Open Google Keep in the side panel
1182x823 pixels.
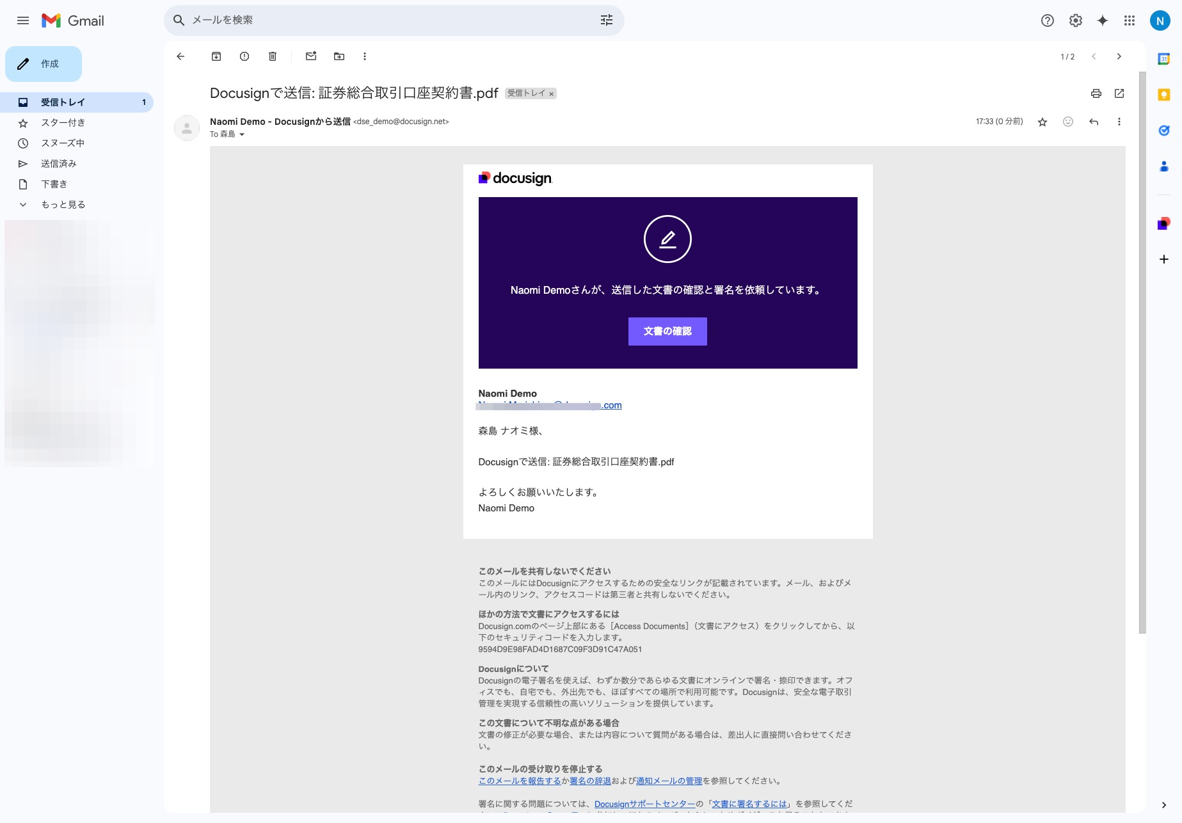pos(1164,94)
